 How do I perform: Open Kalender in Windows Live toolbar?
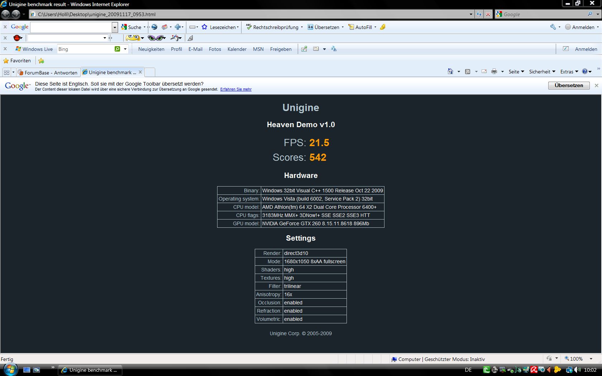(237, 49)
